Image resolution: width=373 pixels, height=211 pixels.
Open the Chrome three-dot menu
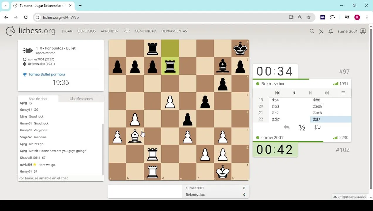pos(367,17)
